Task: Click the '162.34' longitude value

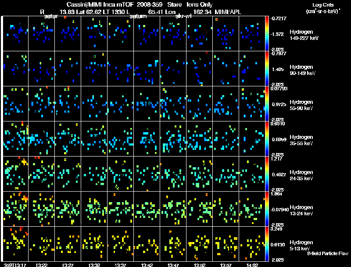Action: (x=202, y=12)
